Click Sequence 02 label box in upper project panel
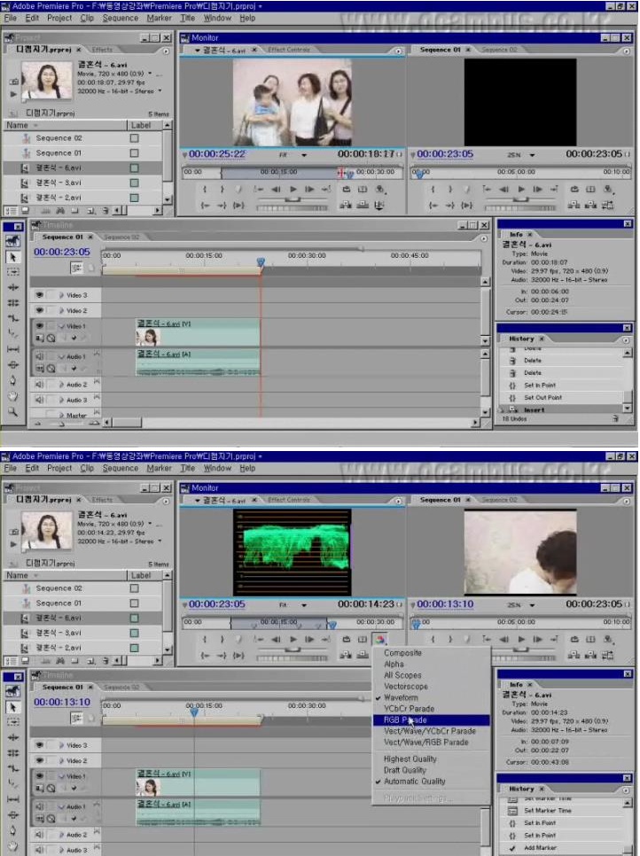The height and width of the screenshot is (856, 640). coord(135,138)
